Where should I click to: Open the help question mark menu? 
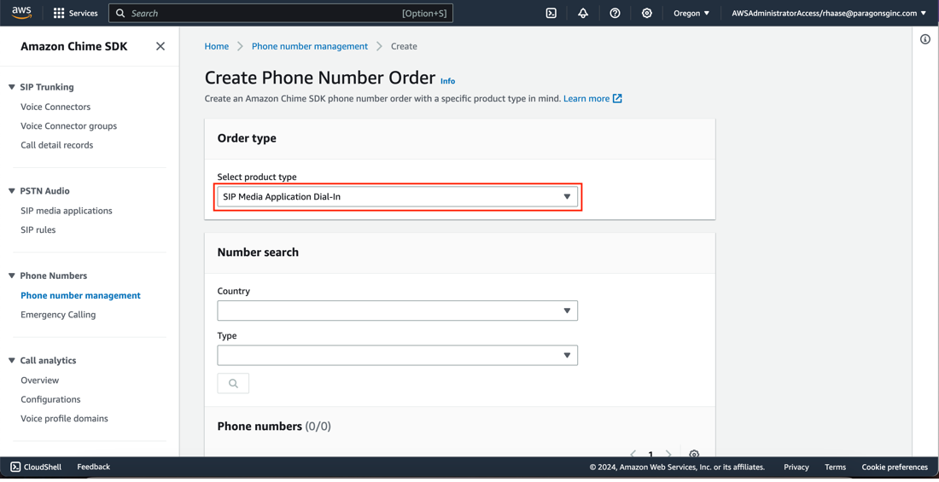(x=615, y=13)
